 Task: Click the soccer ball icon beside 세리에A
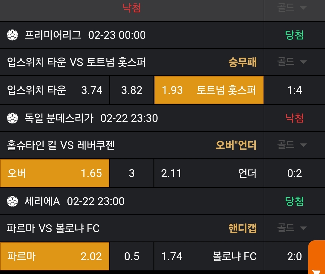tap(13, 201)
